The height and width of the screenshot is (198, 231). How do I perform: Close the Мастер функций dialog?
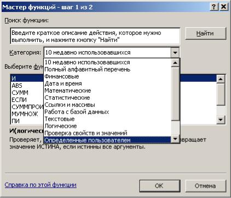click(223, 7)
